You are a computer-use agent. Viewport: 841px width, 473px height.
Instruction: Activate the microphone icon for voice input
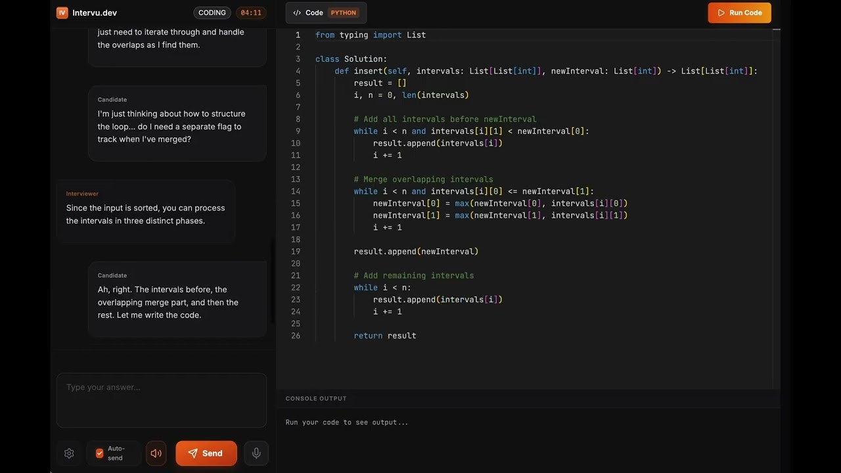coord(256,453)
